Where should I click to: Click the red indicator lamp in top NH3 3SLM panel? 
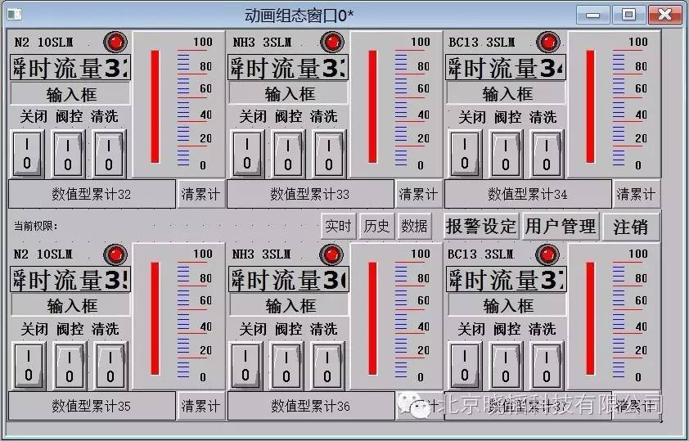coord(331,43)
